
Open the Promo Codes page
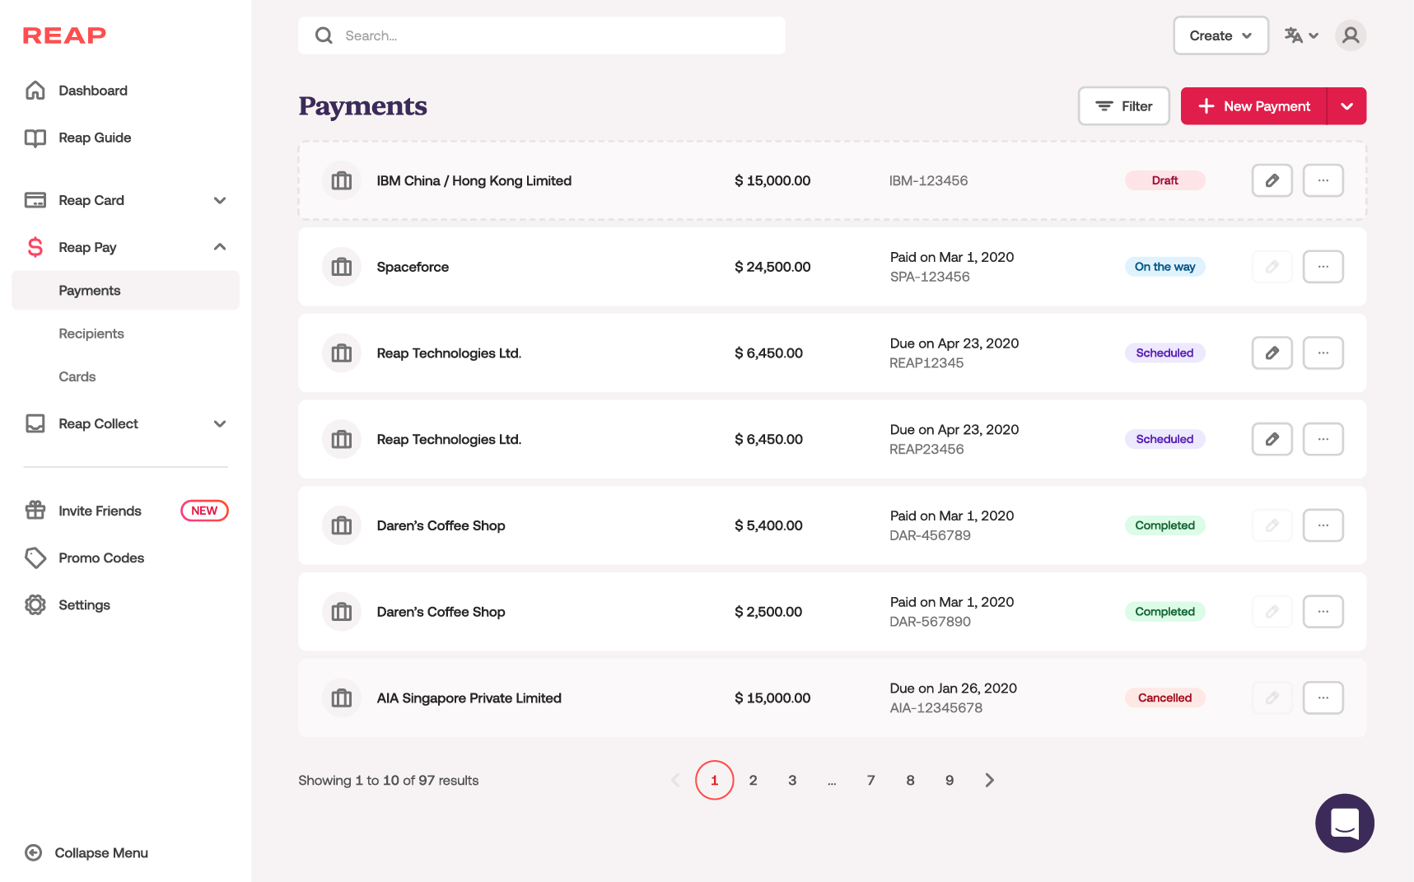click(101, 558)
